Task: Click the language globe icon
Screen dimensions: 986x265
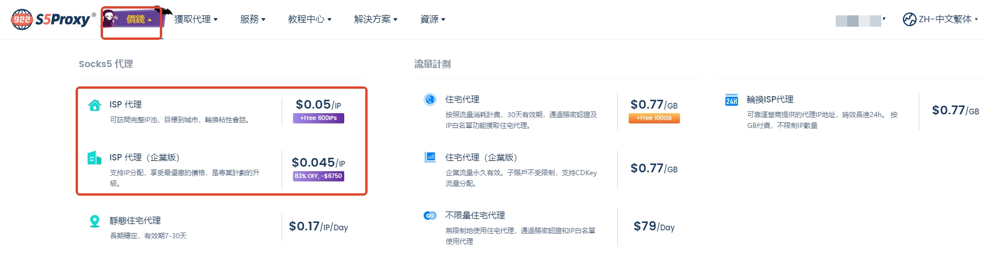Action: coord(909,19)
